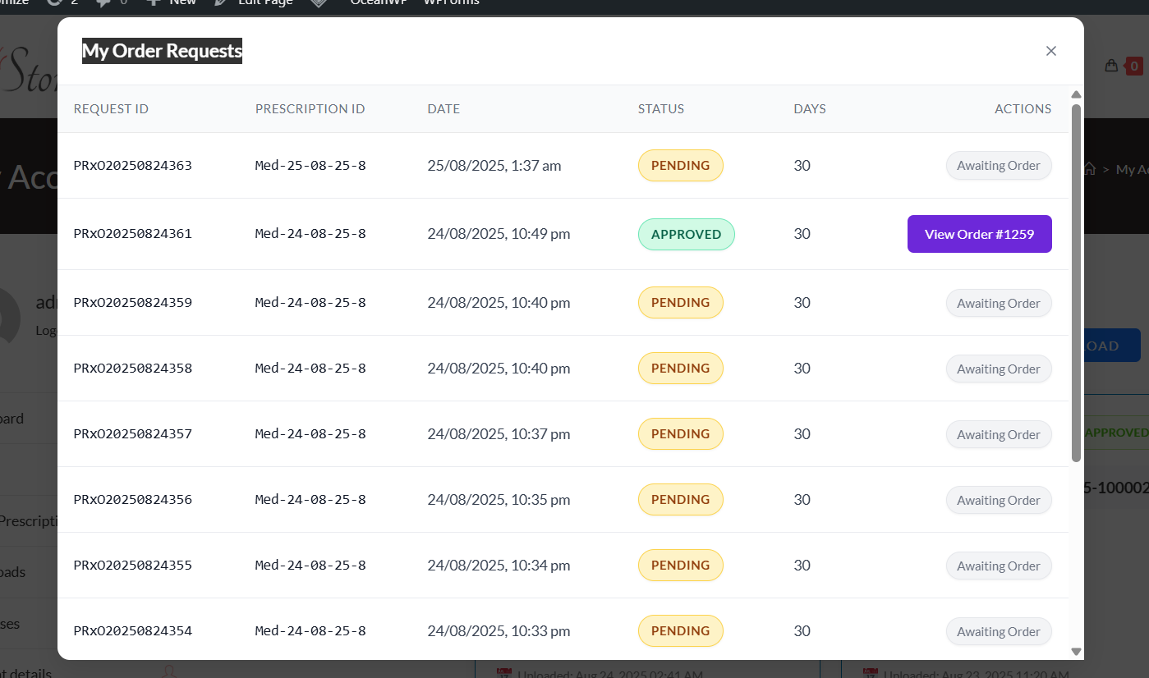Click the updates refresh icon in admin bar
This screenshot has width=1149, height=678.
[x=55, y=2]
